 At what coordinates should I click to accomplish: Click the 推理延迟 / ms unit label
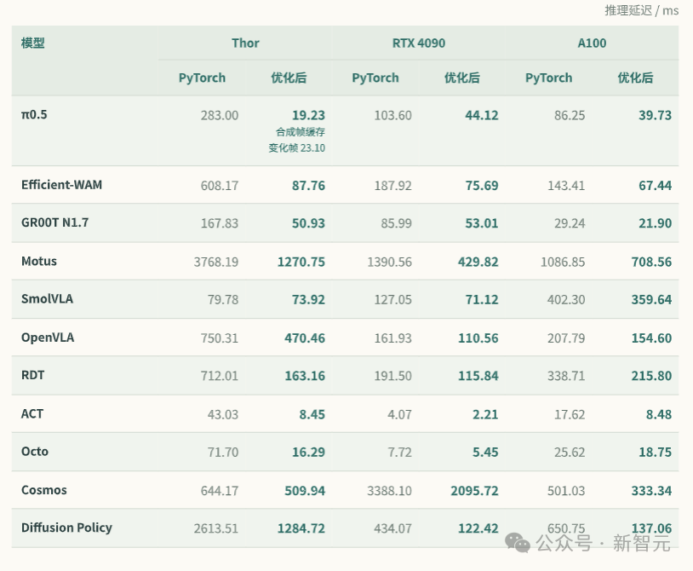pos(641,10)
